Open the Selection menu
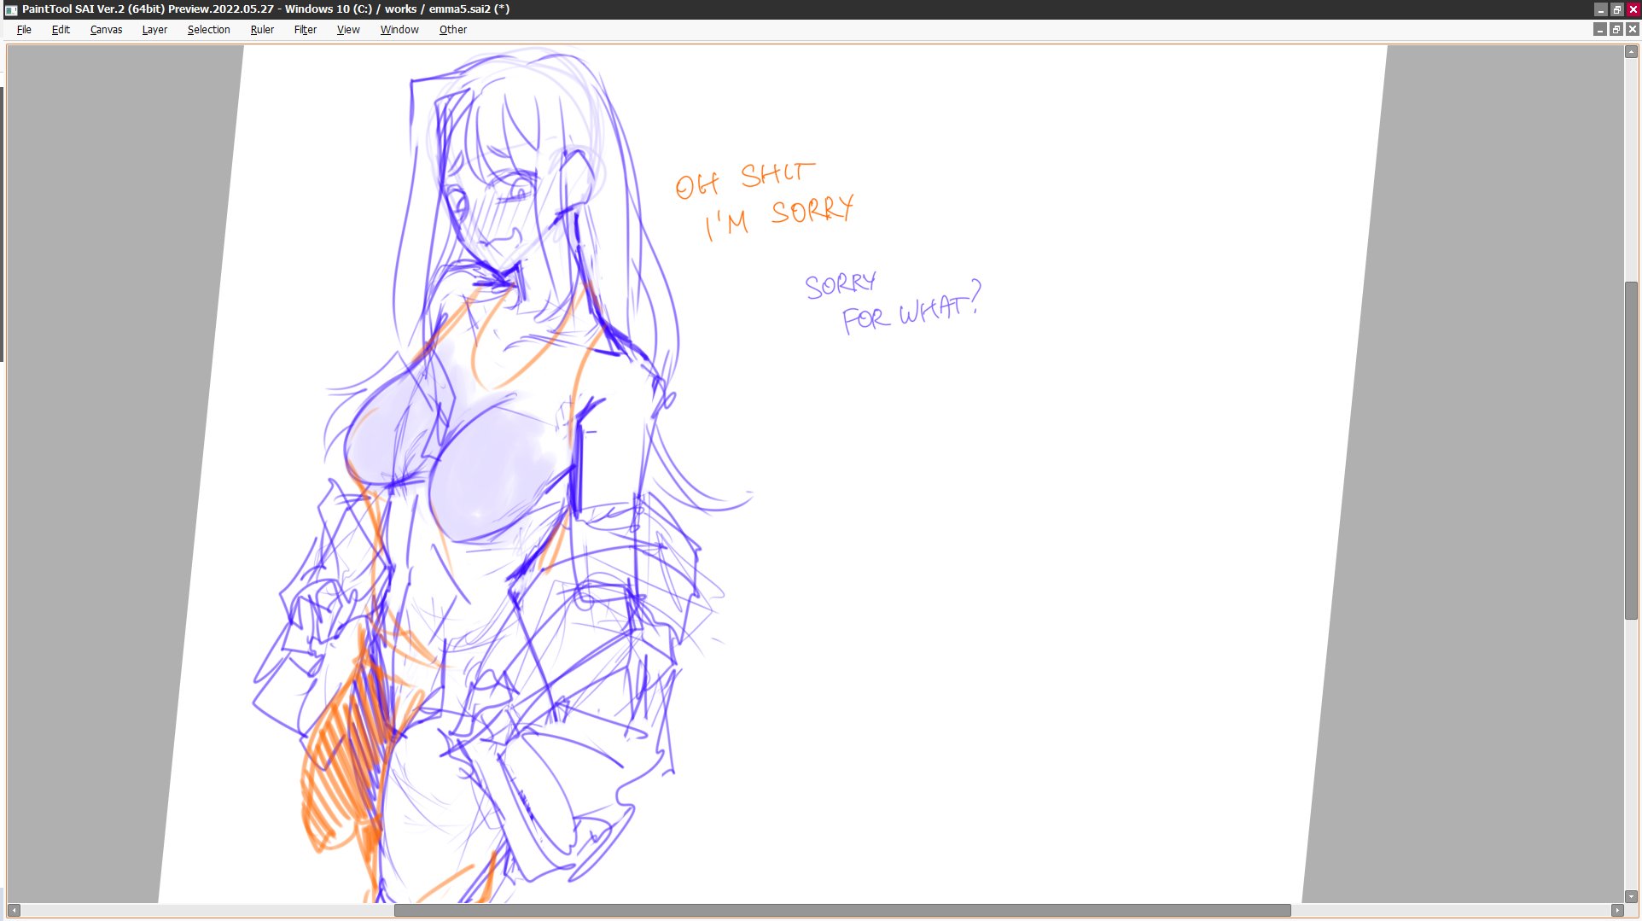This screenshot has width=1642, height=921. point(209,29)
